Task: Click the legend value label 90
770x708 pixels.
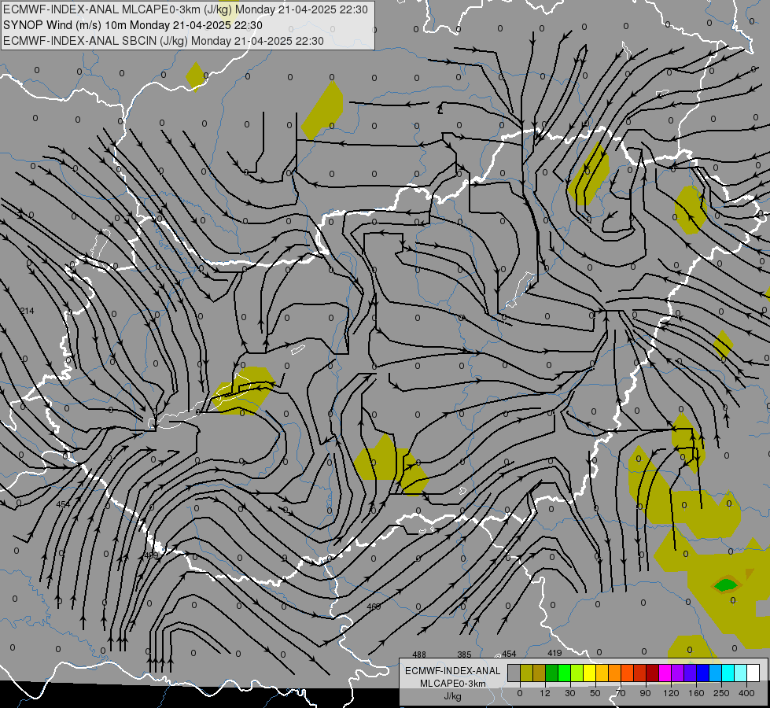Action: 645,693
